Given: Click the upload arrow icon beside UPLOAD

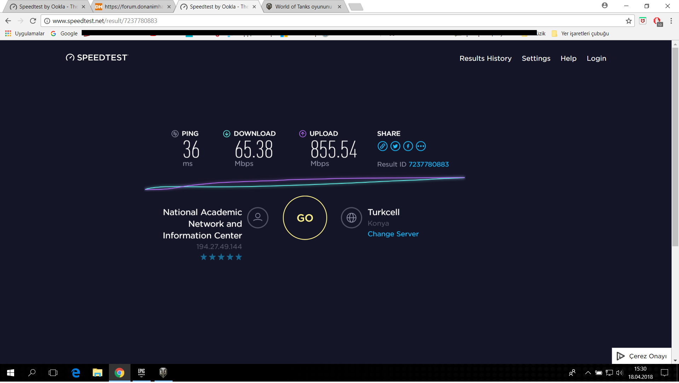Looking at the screenshot, I should coord(302,134).
